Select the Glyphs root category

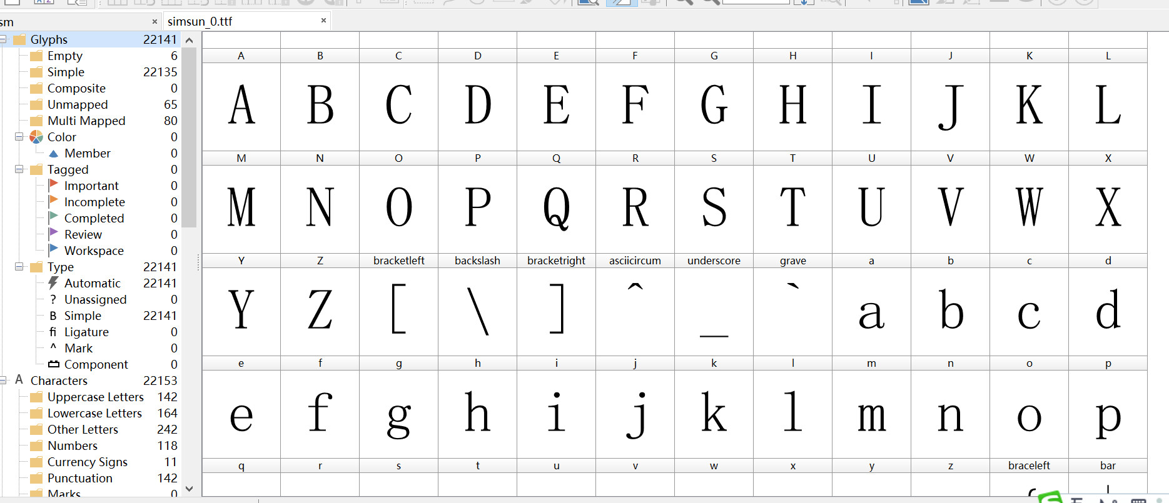49,39
